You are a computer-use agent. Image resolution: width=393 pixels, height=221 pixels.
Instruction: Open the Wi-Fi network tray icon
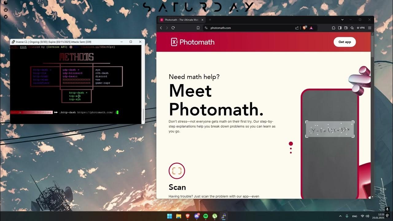pyautogui.click(x=363, y=216)
